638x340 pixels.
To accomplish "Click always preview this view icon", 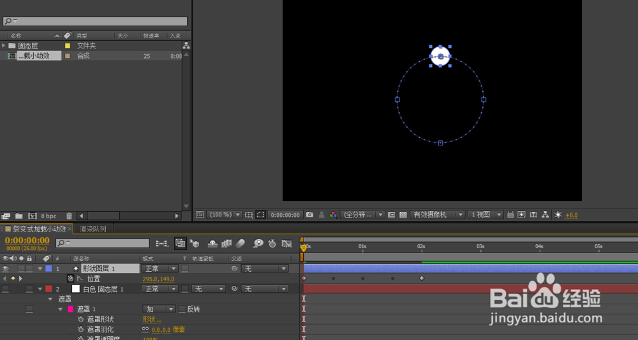I will [x=200, y=214].
